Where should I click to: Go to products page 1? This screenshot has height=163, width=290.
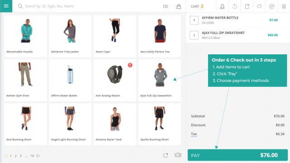point(11,156)
